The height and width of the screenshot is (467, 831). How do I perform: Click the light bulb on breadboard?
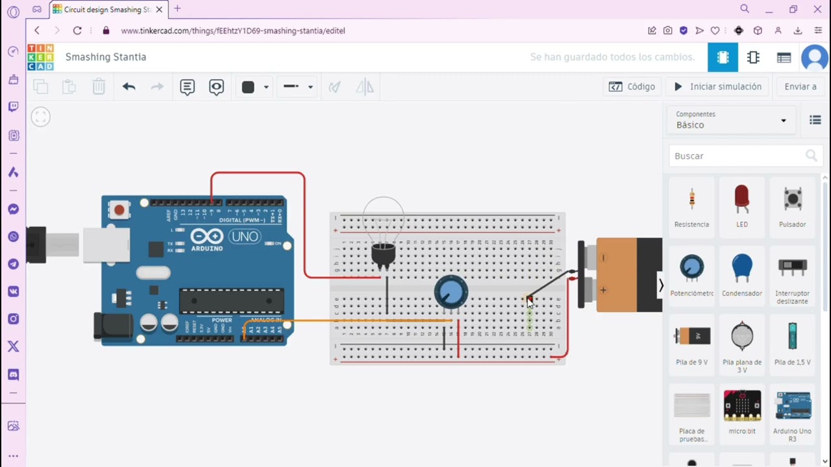(383, 232)
